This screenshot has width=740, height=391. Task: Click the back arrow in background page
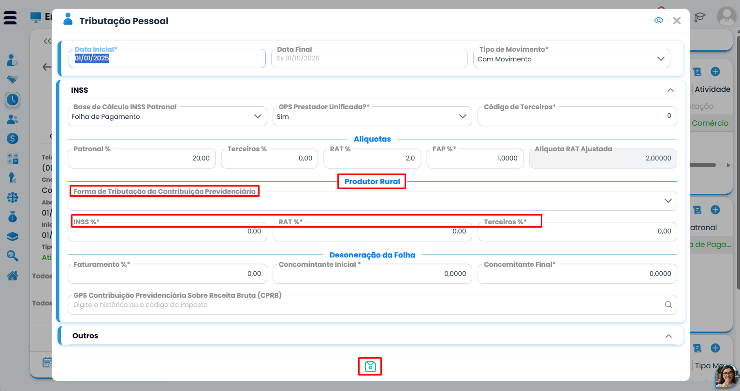pos(47,67)
